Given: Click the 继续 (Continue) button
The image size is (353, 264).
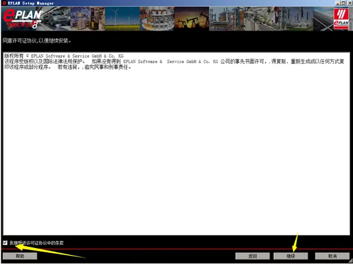Looking at the screenshot, I should click(x=291, y=256).
